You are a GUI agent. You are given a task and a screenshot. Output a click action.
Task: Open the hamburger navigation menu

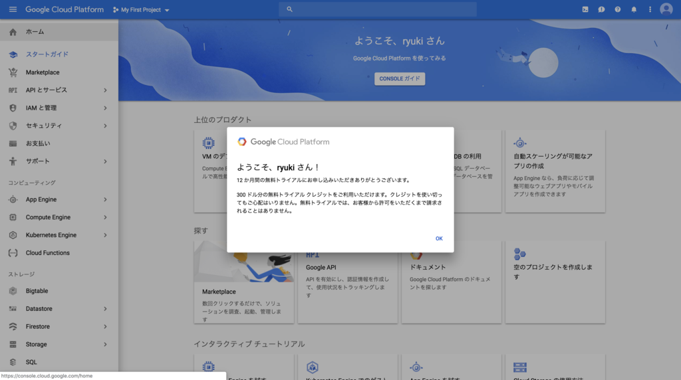(13, 9)
